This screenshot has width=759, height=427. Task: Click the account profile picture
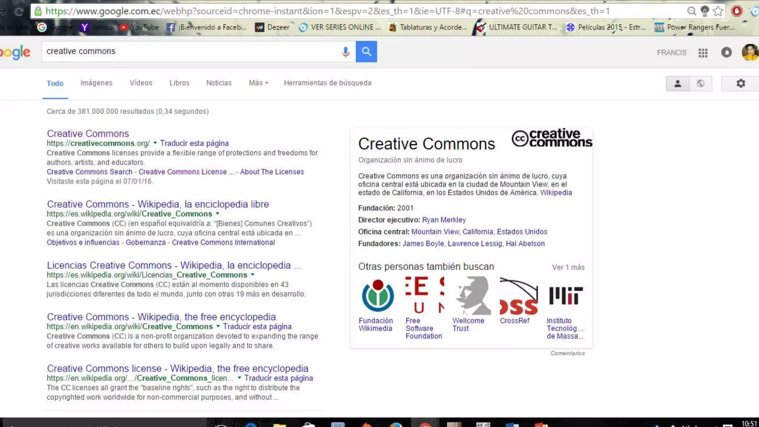(x=749, y=53)
